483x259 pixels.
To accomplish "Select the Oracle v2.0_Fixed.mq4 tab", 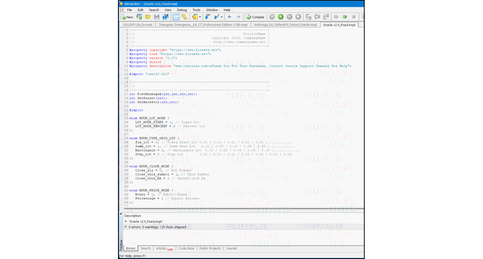I will pyautogui.click(x=339, y=25).
